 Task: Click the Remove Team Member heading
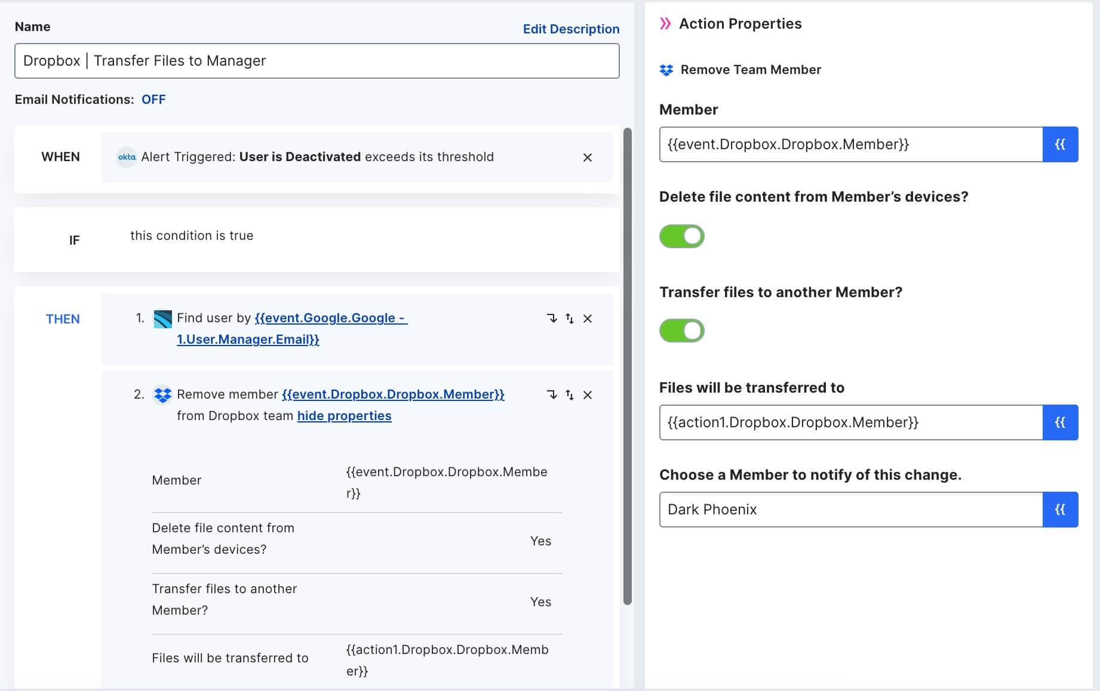pyautogui.click(x=751, y=70)
